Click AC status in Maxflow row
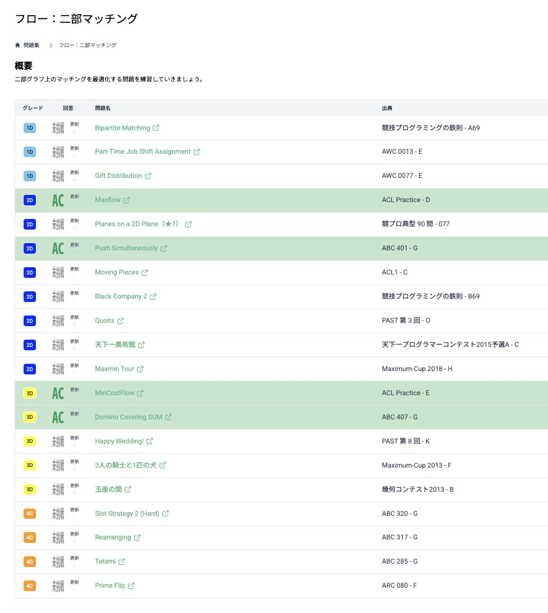Viewport: 548px width, 613px height. 58,200
